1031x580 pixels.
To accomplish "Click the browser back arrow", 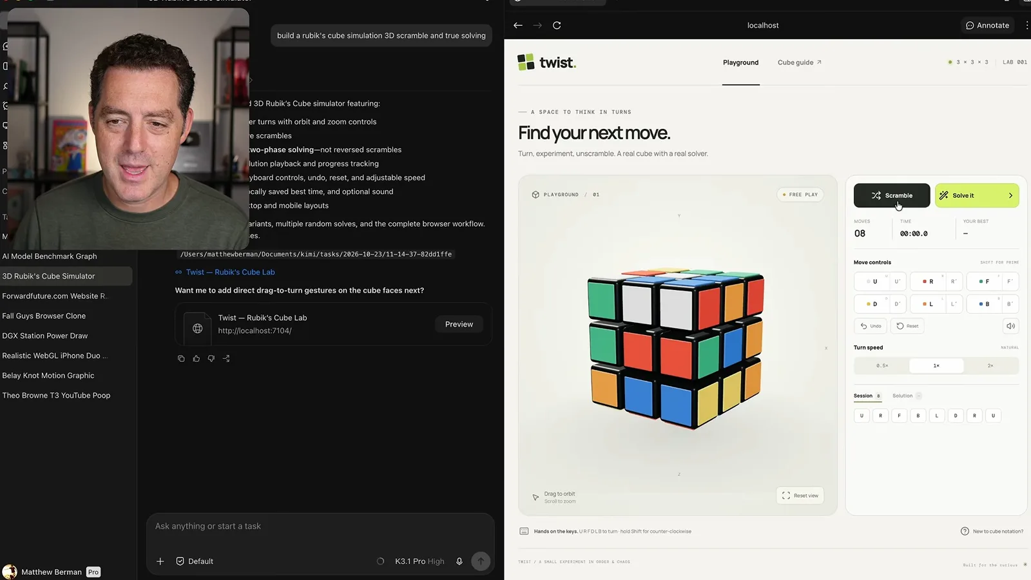I will click(518, 25).
